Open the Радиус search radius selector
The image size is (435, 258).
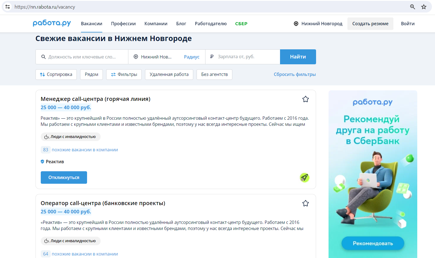(192, 57)
